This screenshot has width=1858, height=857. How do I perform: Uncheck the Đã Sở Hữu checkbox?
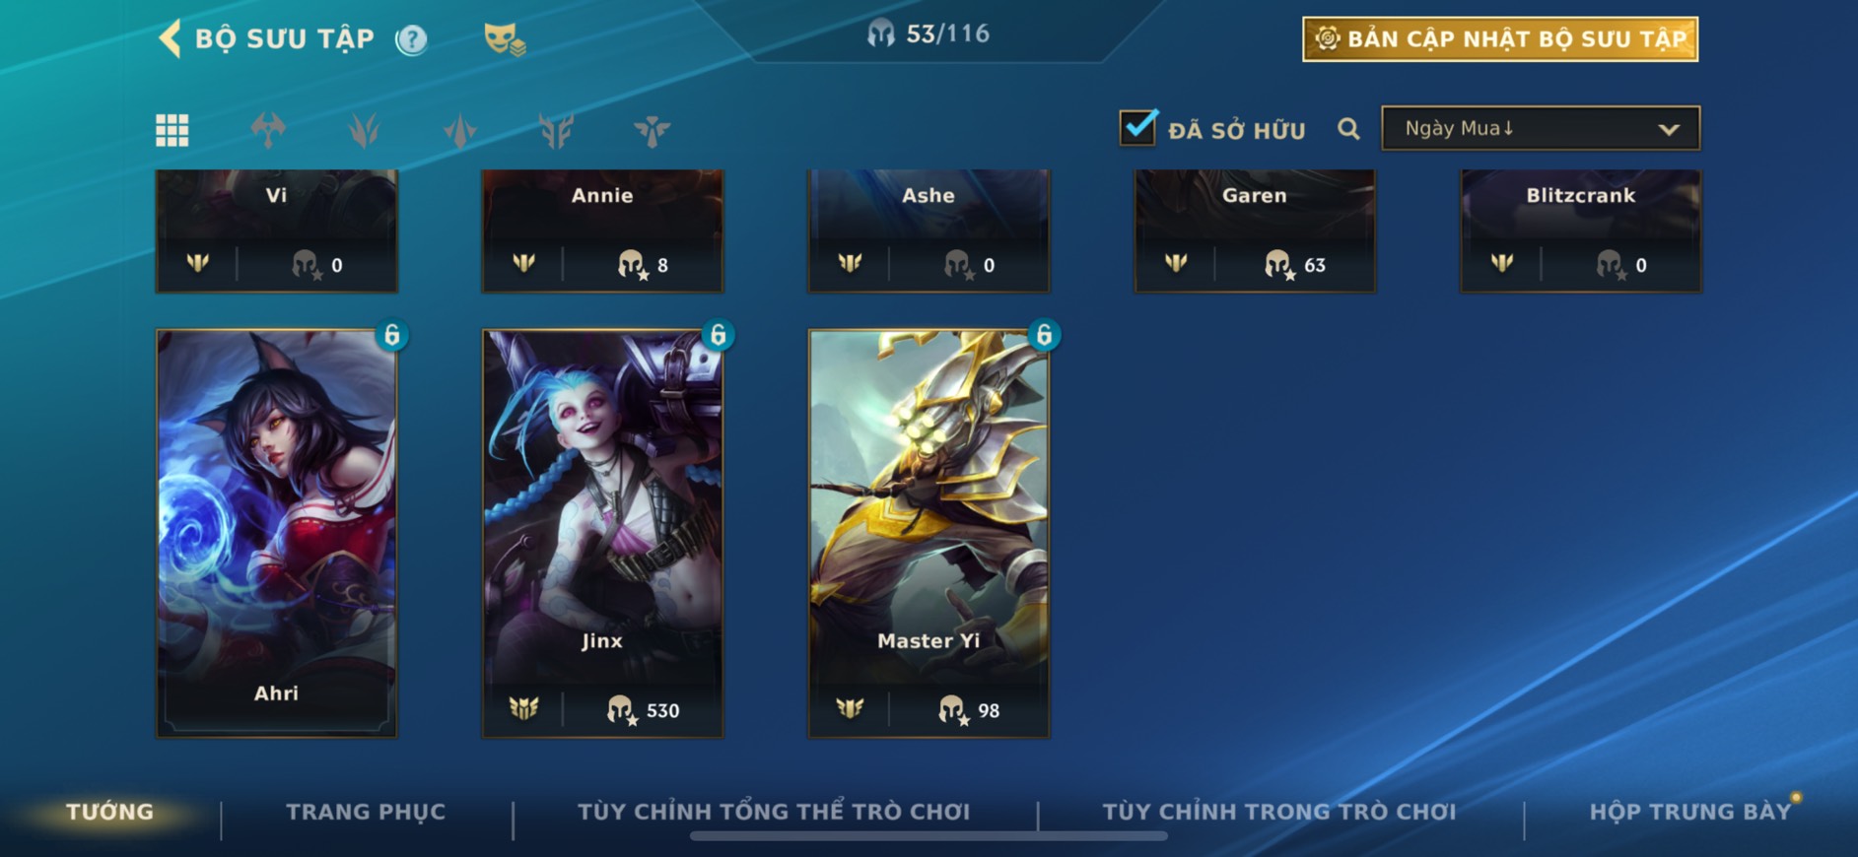(x=1137, y=128)
